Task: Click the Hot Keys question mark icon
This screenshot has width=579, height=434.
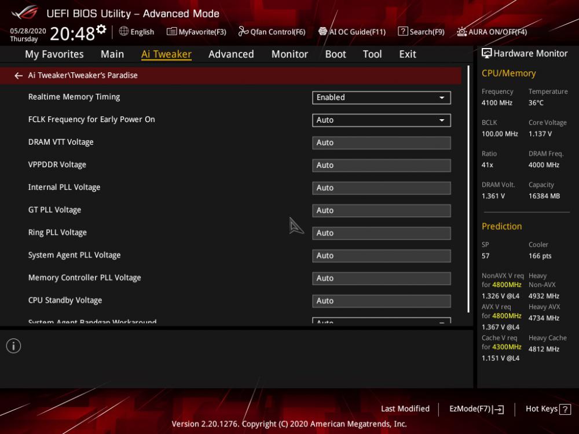Action: click(565, 409)
